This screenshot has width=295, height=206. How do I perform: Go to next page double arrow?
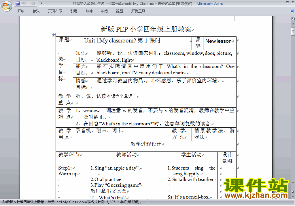(293, 196)
